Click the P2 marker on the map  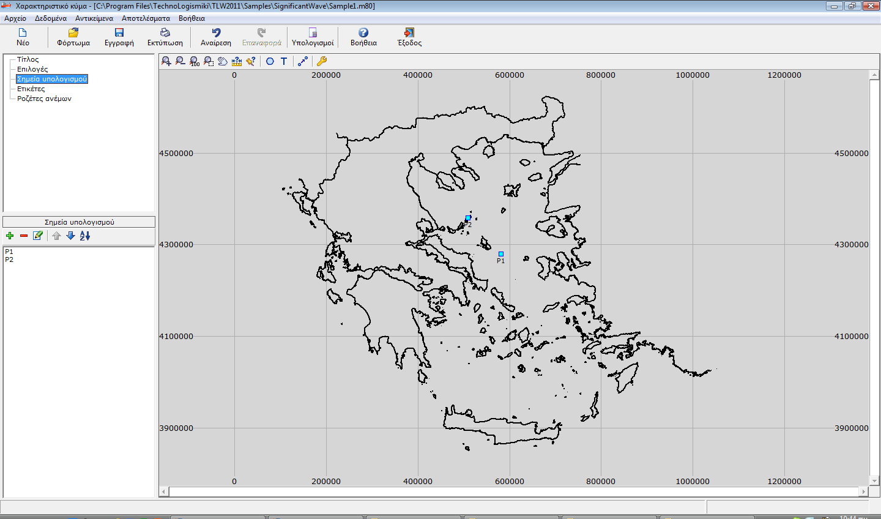click(x=468, y=218)
